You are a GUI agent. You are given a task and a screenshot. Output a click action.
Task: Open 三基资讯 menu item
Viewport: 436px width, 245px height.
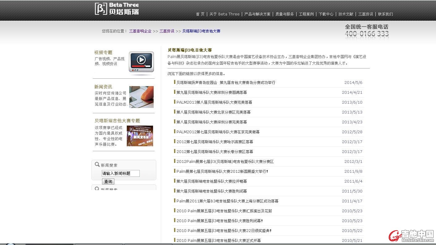click(365, 14)
